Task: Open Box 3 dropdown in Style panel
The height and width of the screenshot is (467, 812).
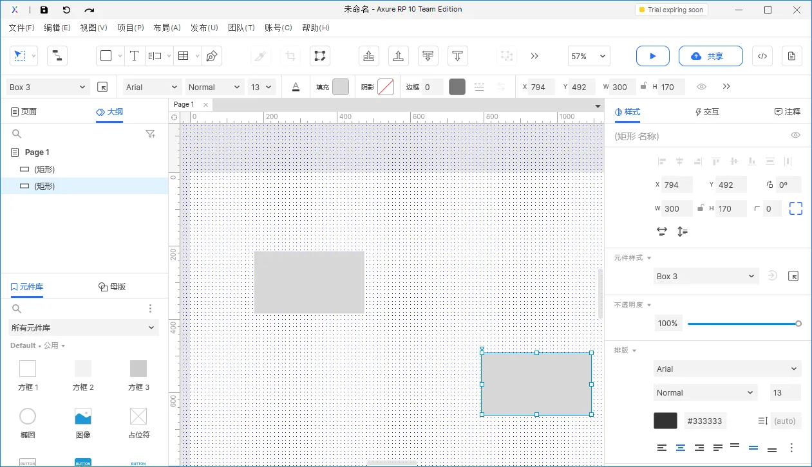Action: (x=706, y=276)
